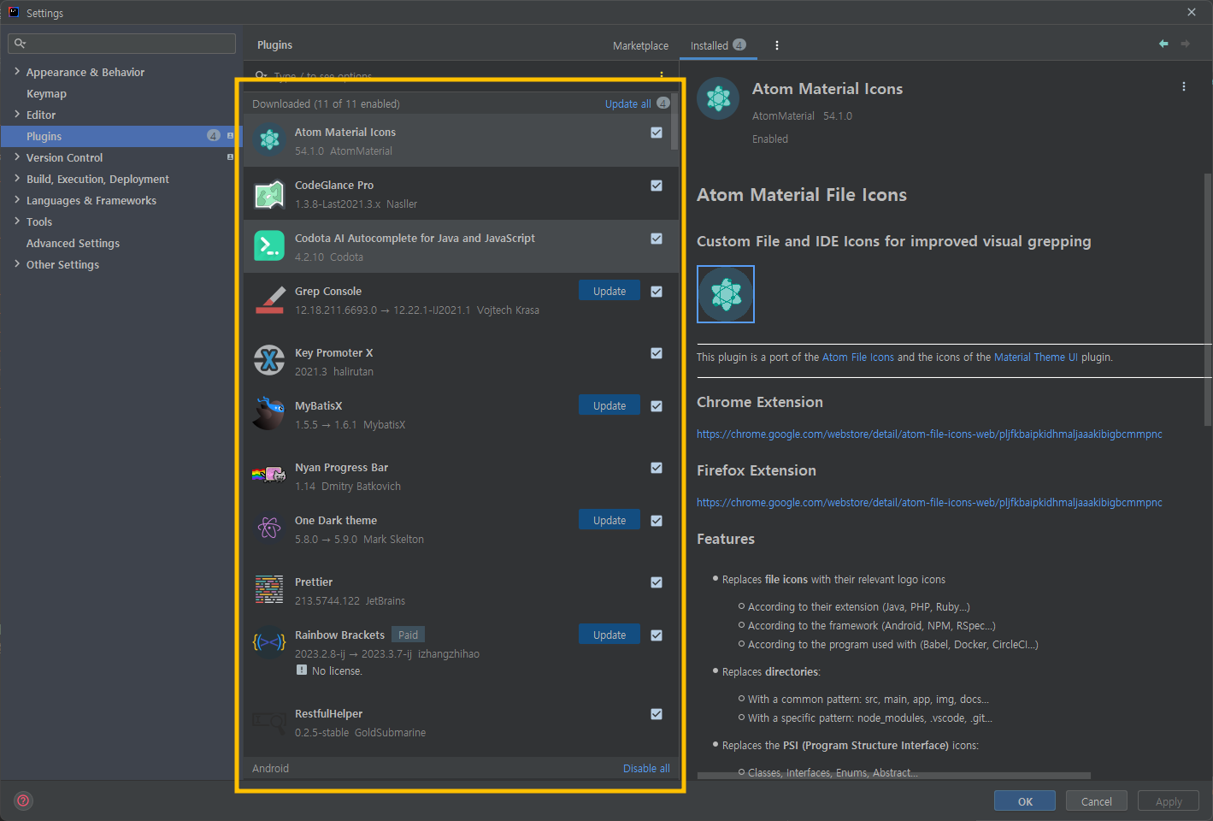Navigate forward with the right arrow

1185,44
